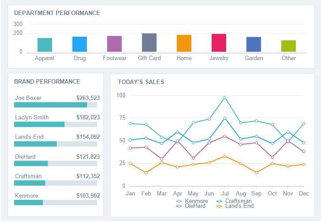Click the DieHard legend marker icon

[179, 206]
